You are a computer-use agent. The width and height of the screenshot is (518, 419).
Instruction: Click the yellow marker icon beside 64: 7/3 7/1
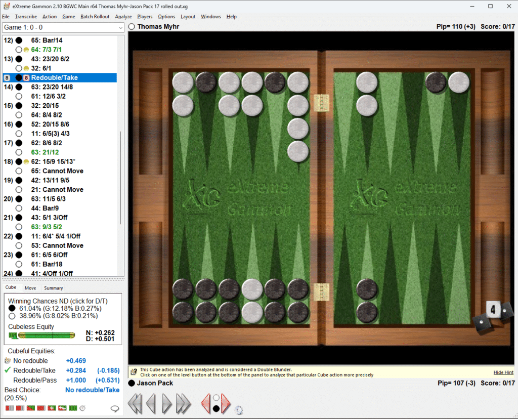(26, 50)
